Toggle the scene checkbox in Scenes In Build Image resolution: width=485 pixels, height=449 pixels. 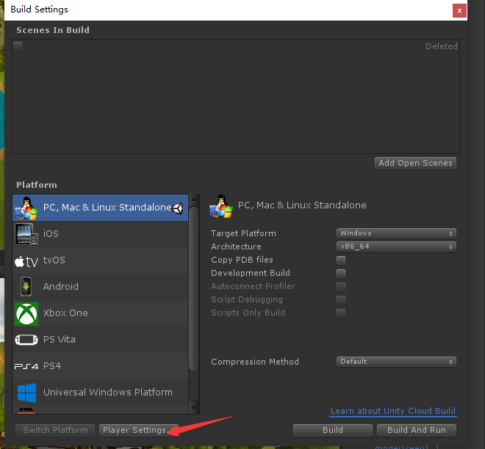coord(18,46)
